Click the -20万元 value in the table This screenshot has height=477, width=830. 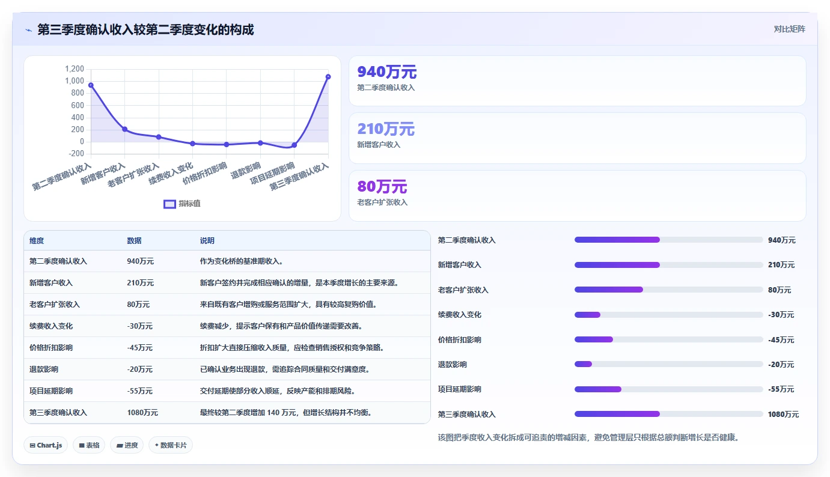(140, 369)
